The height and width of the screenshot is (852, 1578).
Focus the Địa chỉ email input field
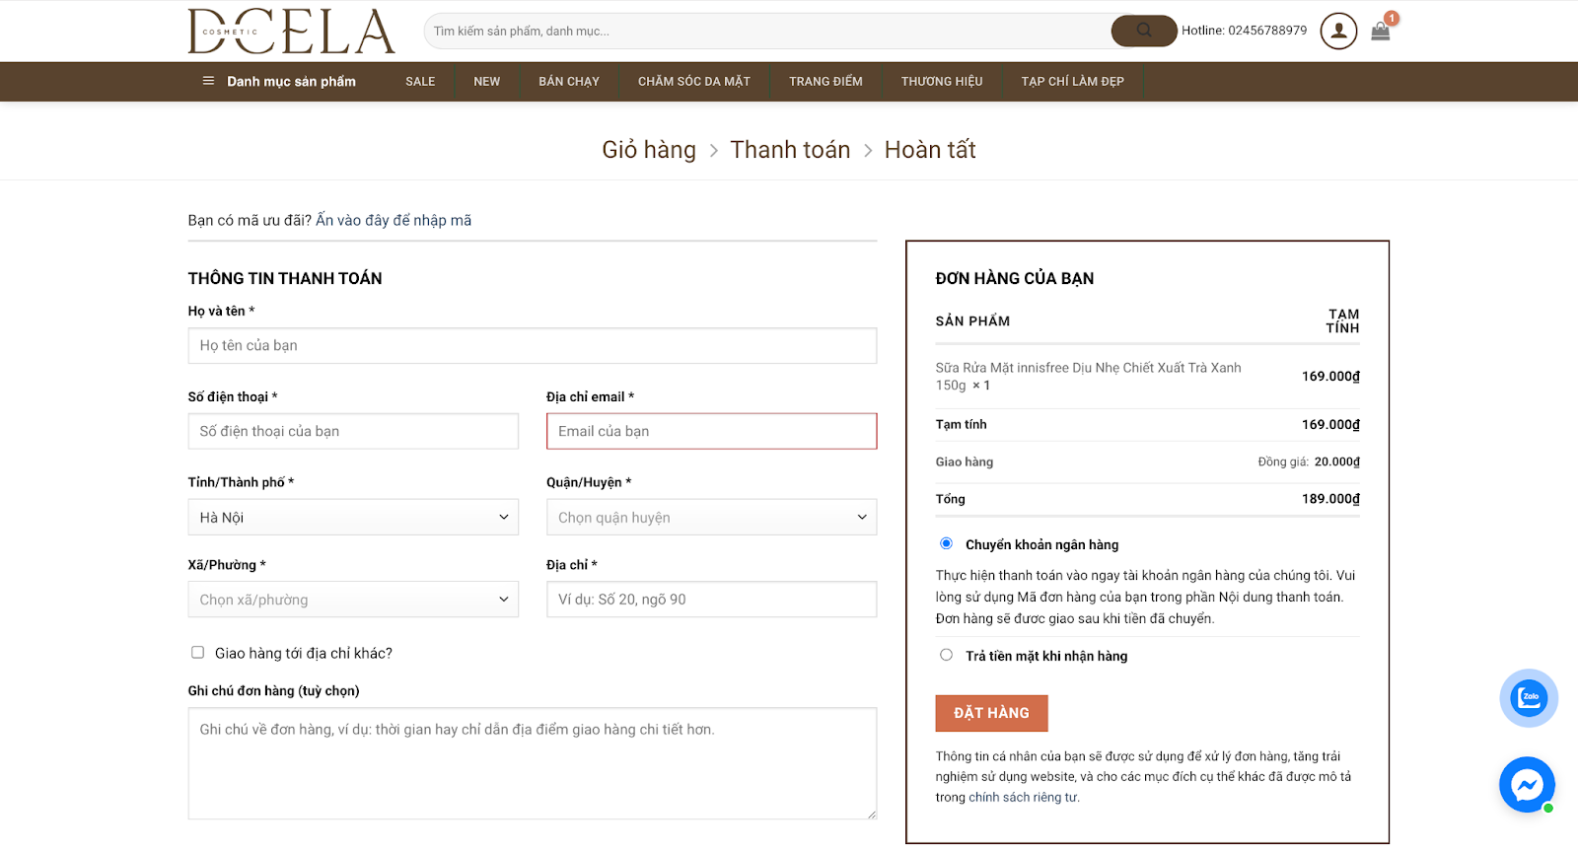point(711,431)
